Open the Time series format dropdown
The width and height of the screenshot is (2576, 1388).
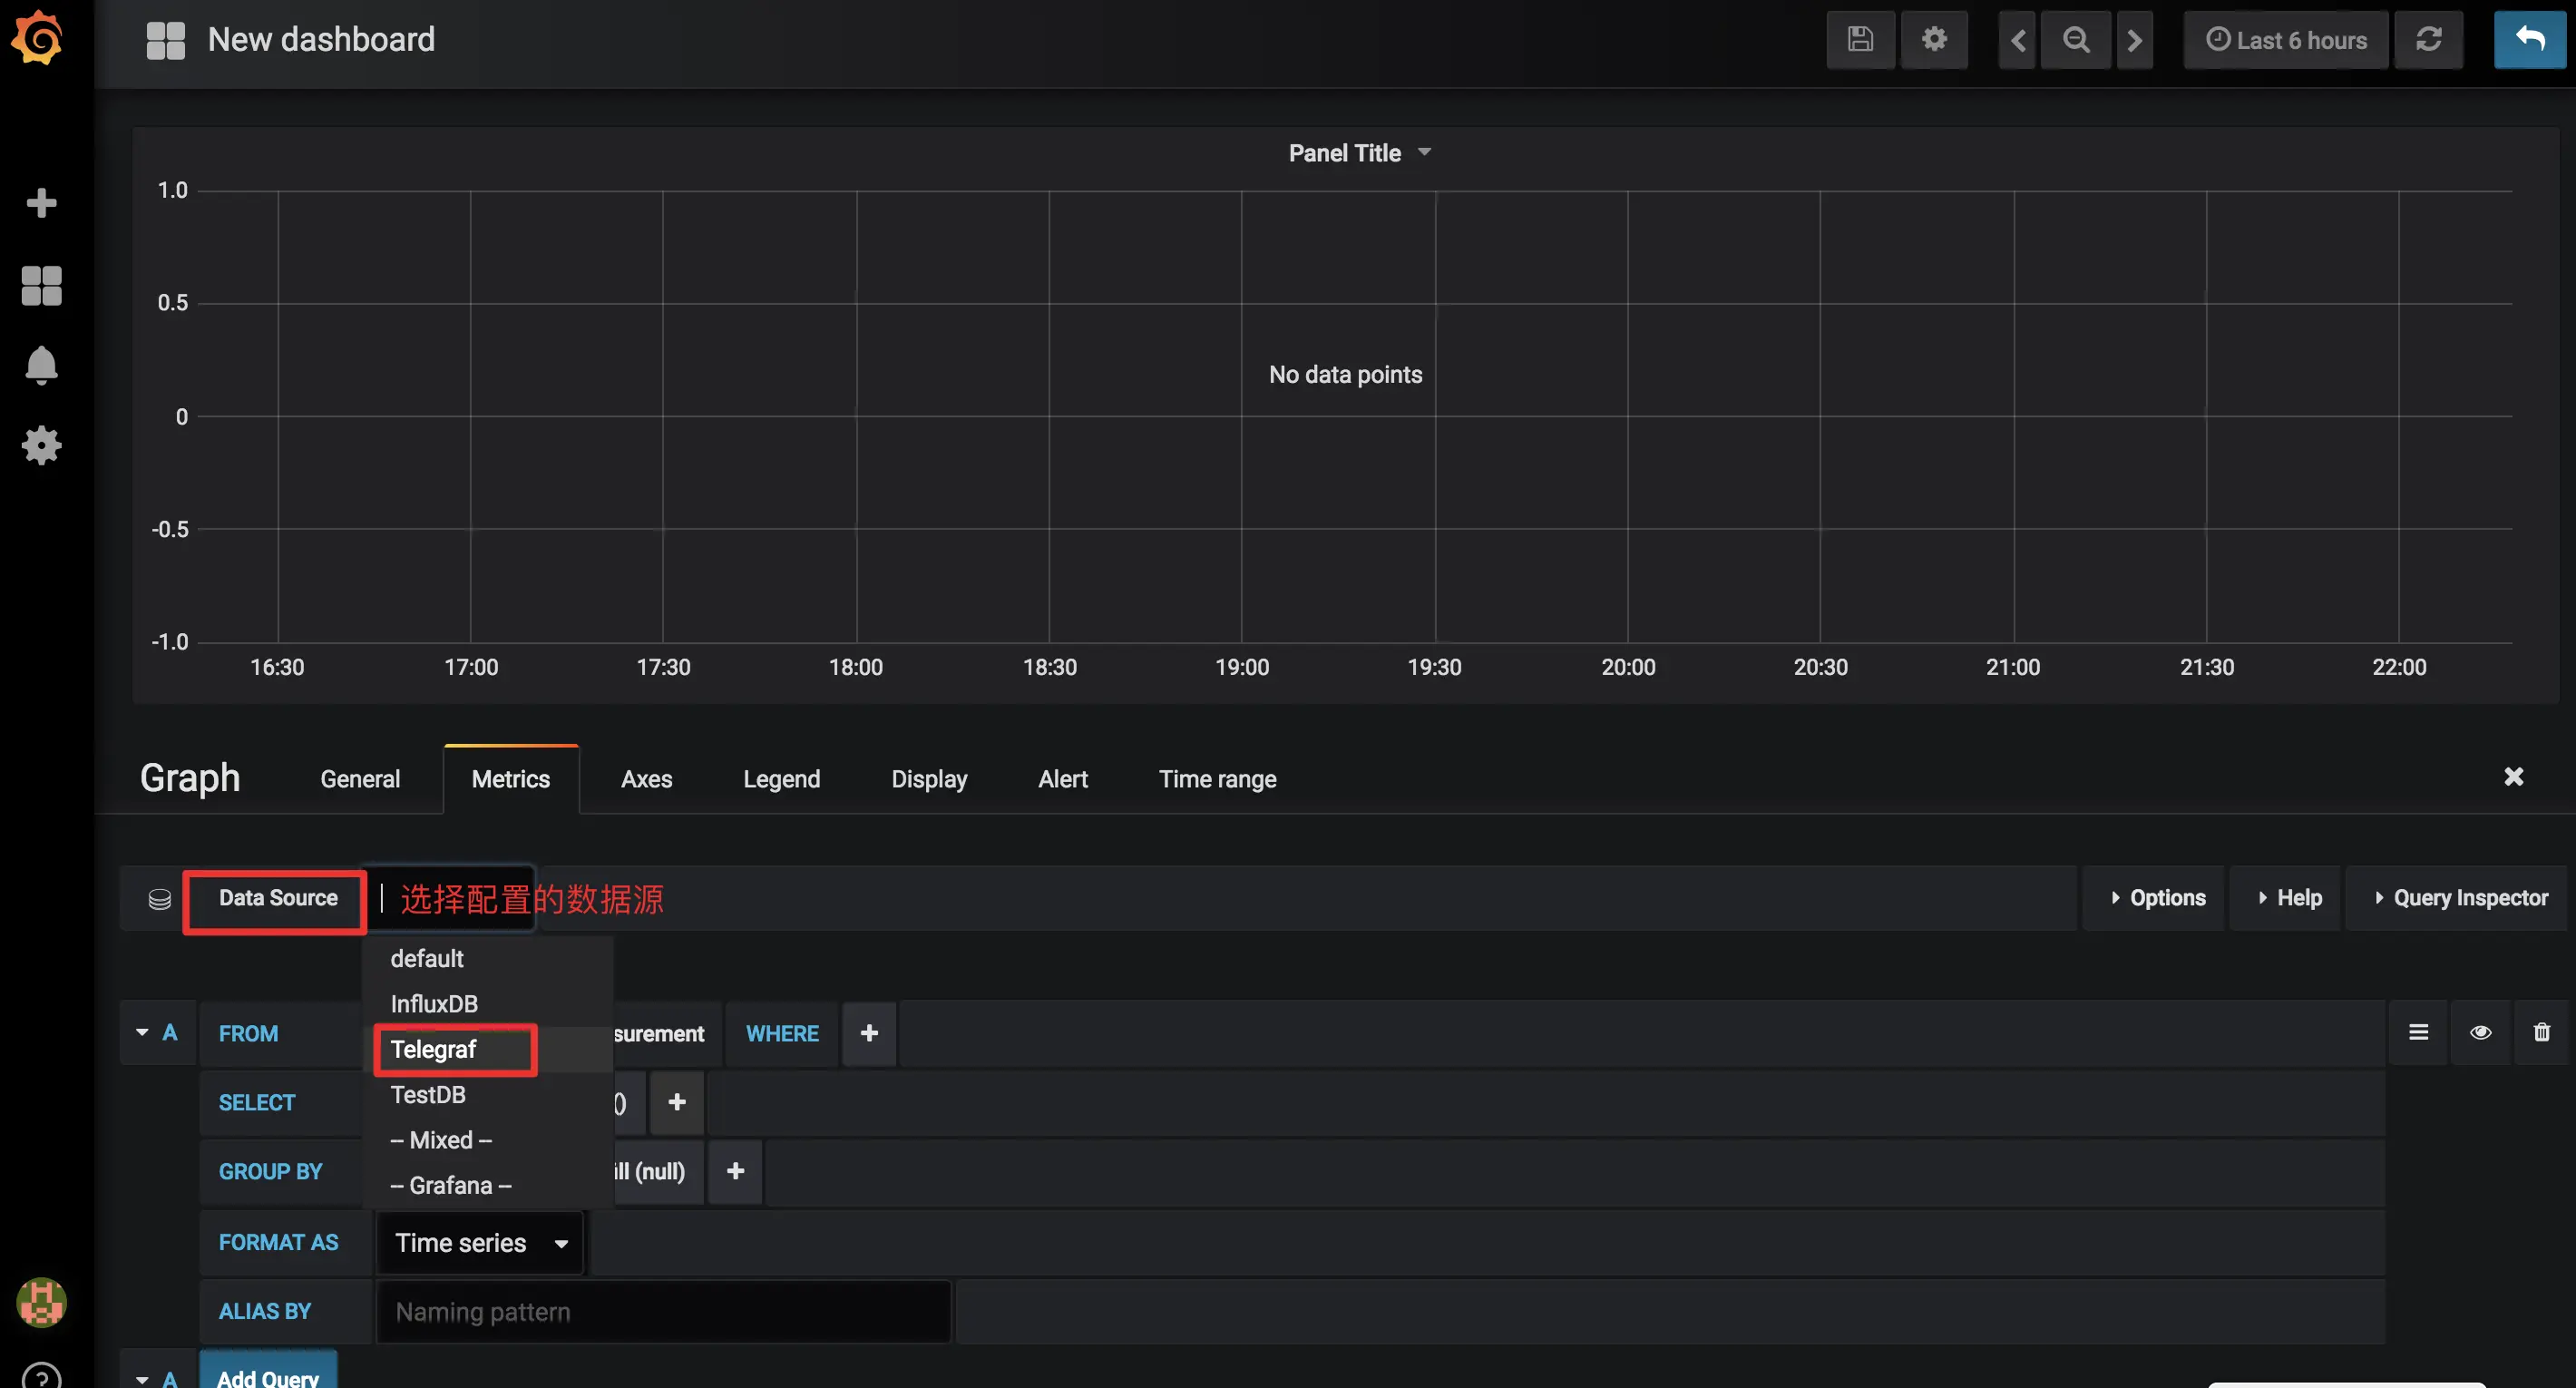point(481,1243)
